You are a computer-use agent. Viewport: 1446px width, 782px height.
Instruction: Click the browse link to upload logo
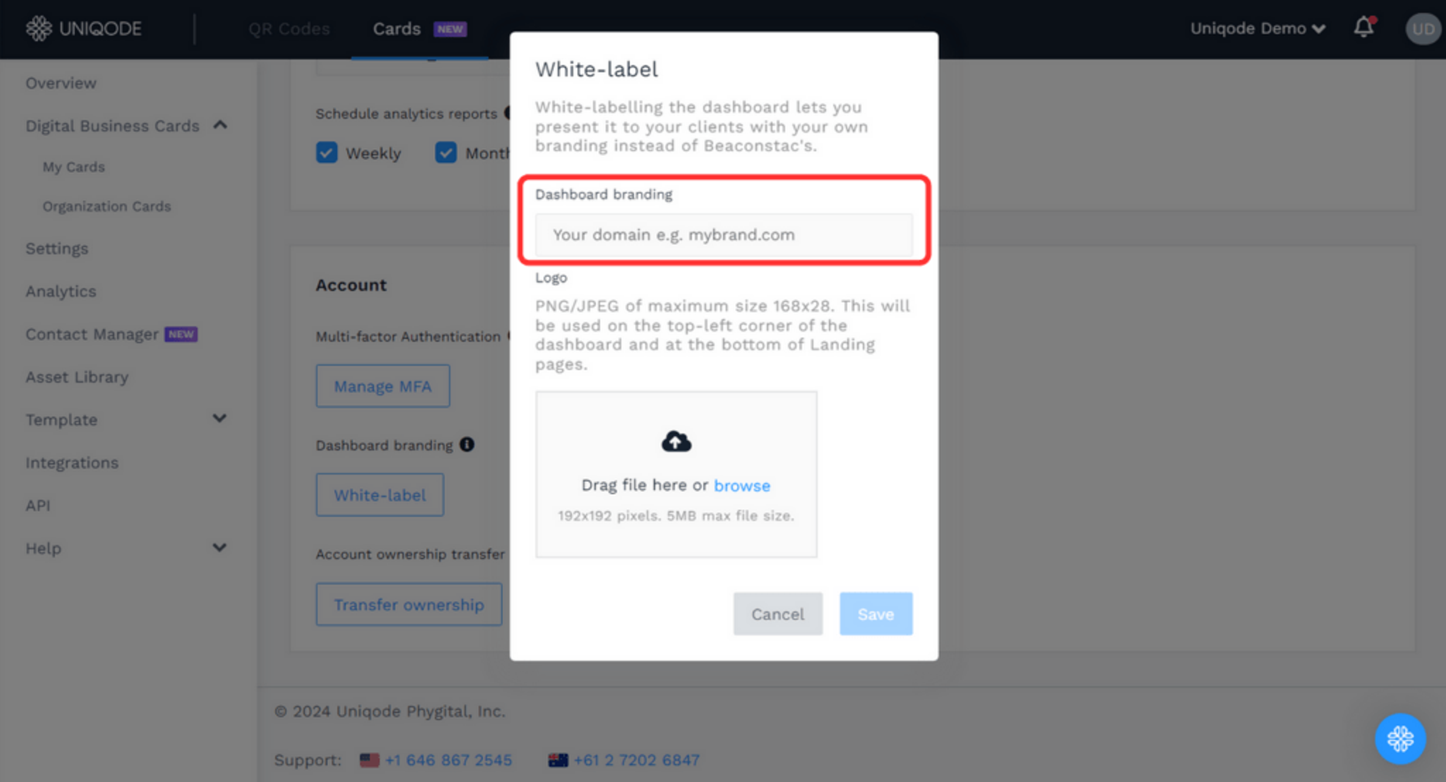741,485
